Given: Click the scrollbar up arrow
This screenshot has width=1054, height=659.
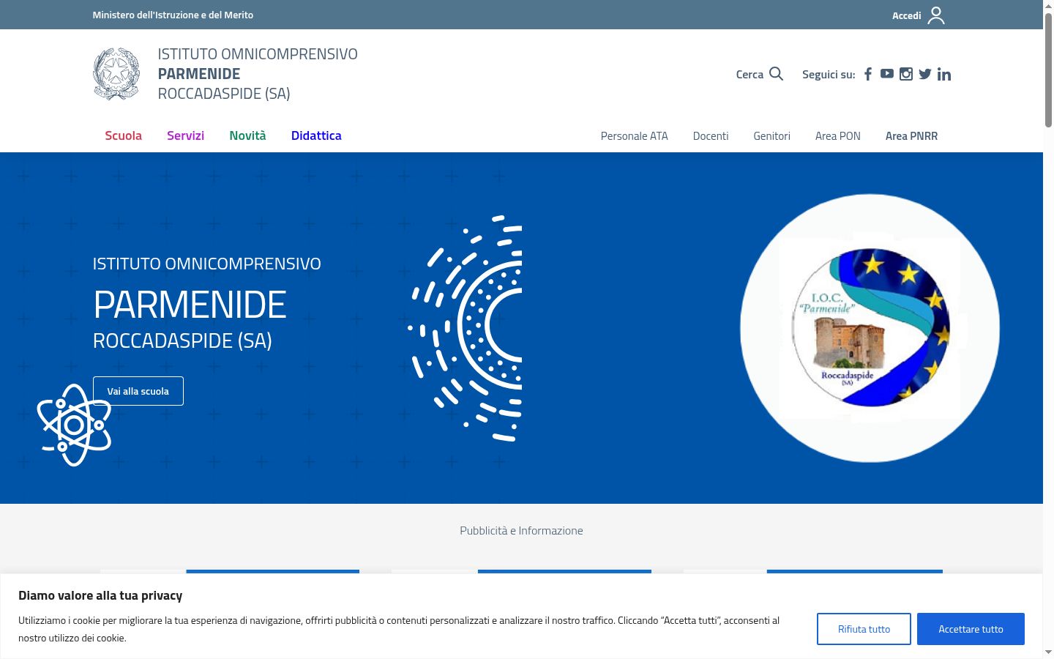Looking at the screenshot, I should point(1048,6).
